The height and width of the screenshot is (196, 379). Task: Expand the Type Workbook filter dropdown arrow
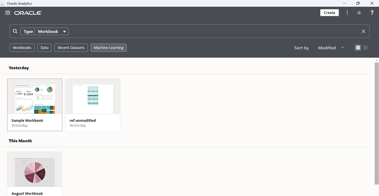click(64, 32)
